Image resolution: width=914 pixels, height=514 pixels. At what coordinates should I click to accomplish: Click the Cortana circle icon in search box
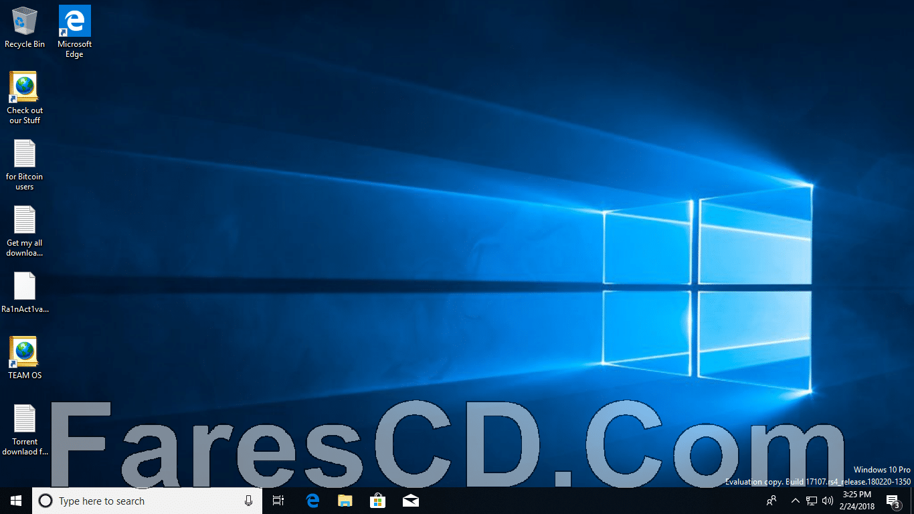[45, 501]
